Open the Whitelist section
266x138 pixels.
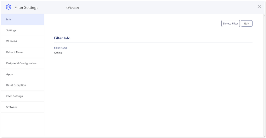(x=22, y=42)
